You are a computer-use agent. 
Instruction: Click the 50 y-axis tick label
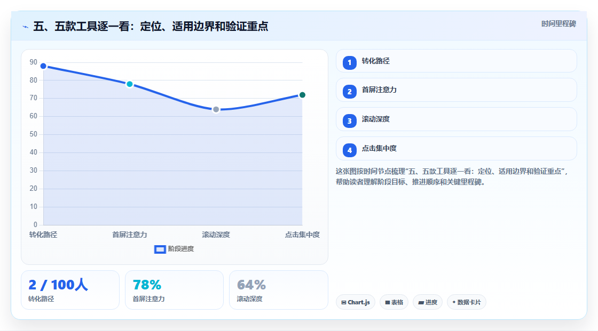pyautogui.click(x=34, y=134)
